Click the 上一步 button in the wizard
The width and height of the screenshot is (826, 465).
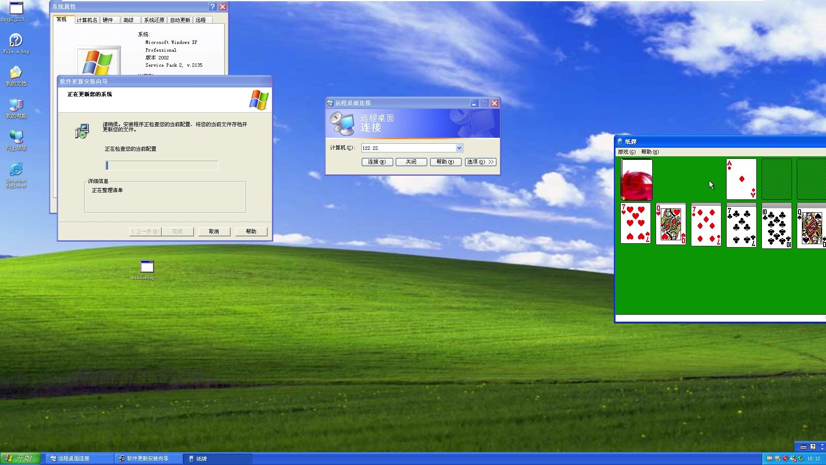point(145,232)
